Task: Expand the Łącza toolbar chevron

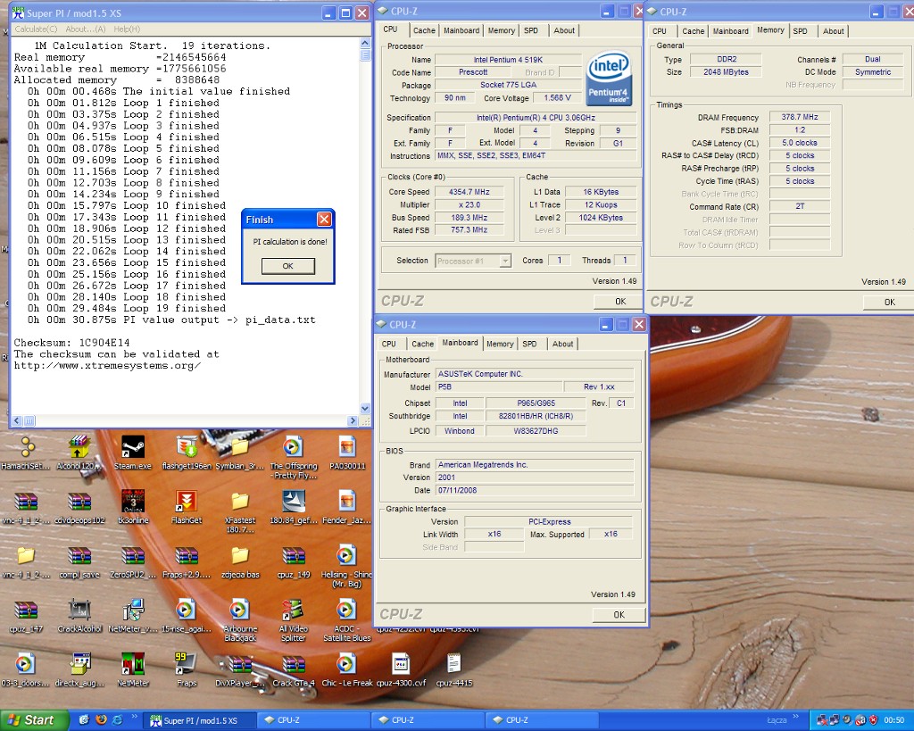Action: click(796, 716)
